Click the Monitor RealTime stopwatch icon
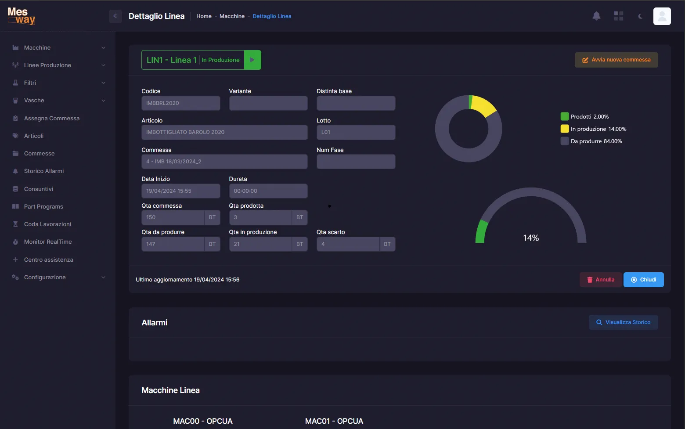Viewport: 685px width, 429px height. tap(15, 242)
